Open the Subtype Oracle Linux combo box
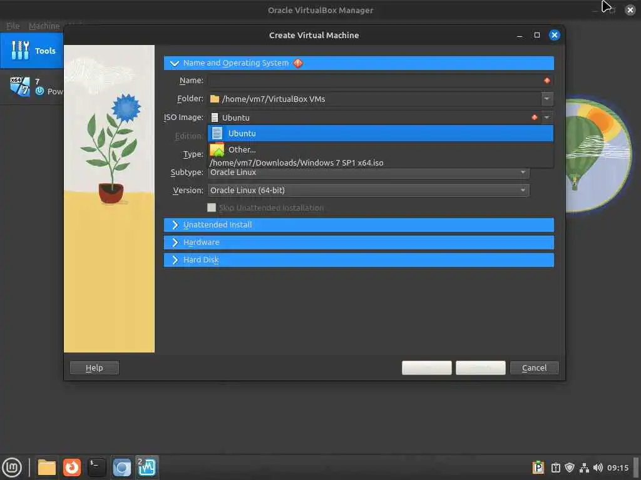The width and height of the screenshot is (641, 480). [x=368, y=172]
